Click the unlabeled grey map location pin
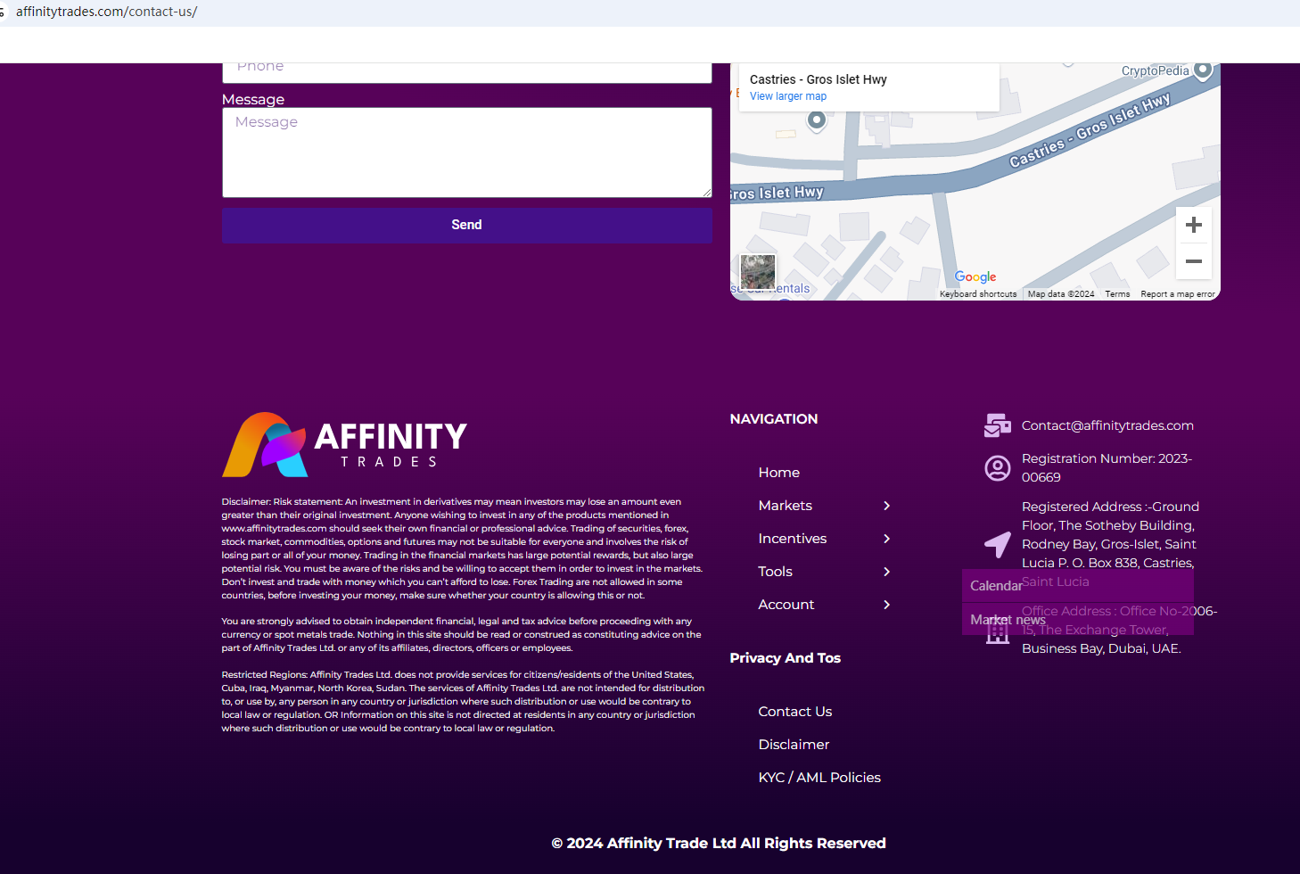The image size is (1300, 874). 816,120
